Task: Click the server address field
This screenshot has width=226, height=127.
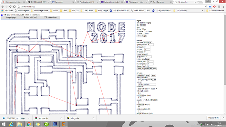Action: click(x=147, y=84)
